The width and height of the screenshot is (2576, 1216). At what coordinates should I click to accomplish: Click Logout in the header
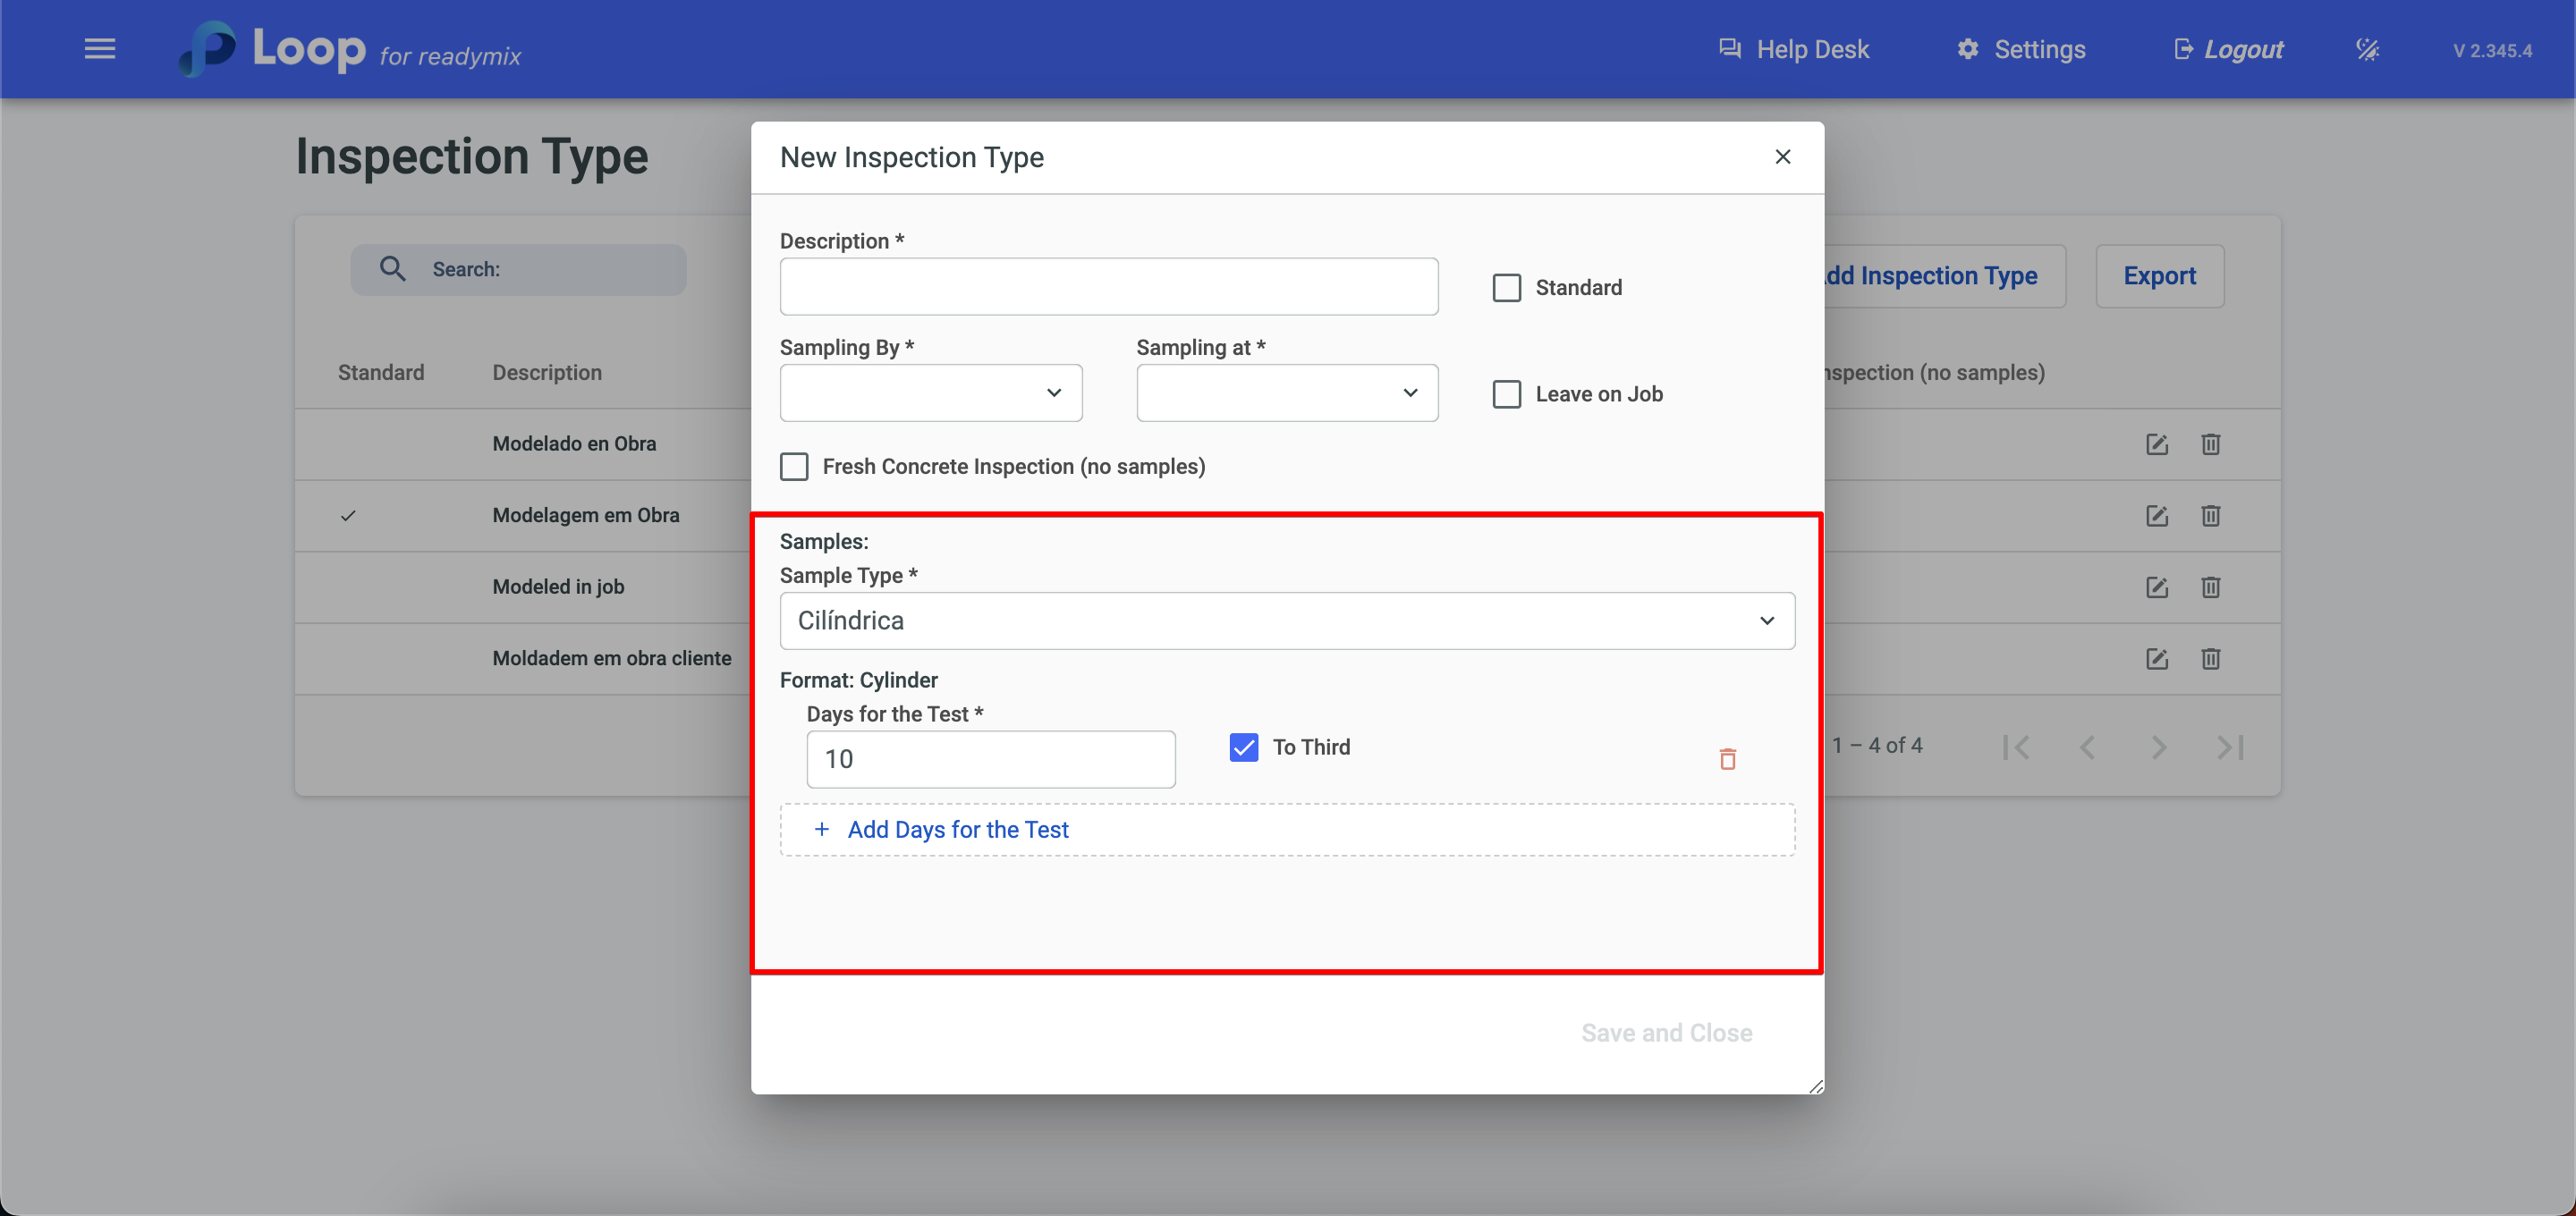pos(2228,49)
